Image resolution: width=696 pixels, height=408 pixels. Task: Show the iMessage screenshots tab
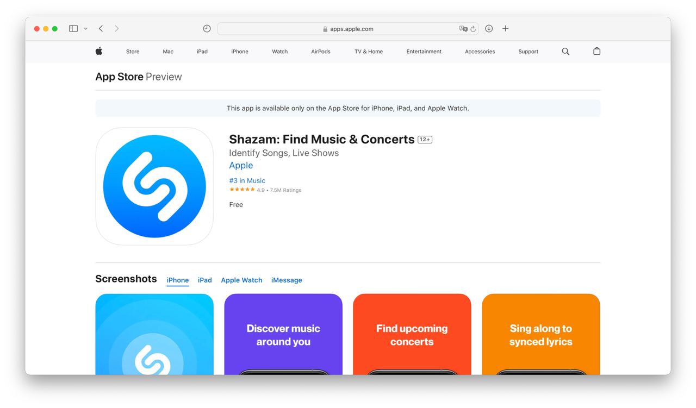[287, 280]
